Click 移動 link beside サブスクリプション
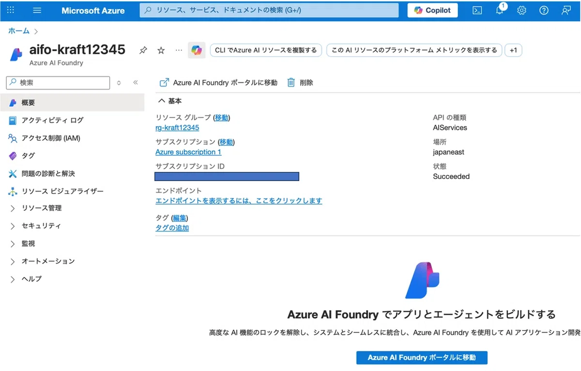The height and width of the screenshot is (371, 581). [226, 142]
